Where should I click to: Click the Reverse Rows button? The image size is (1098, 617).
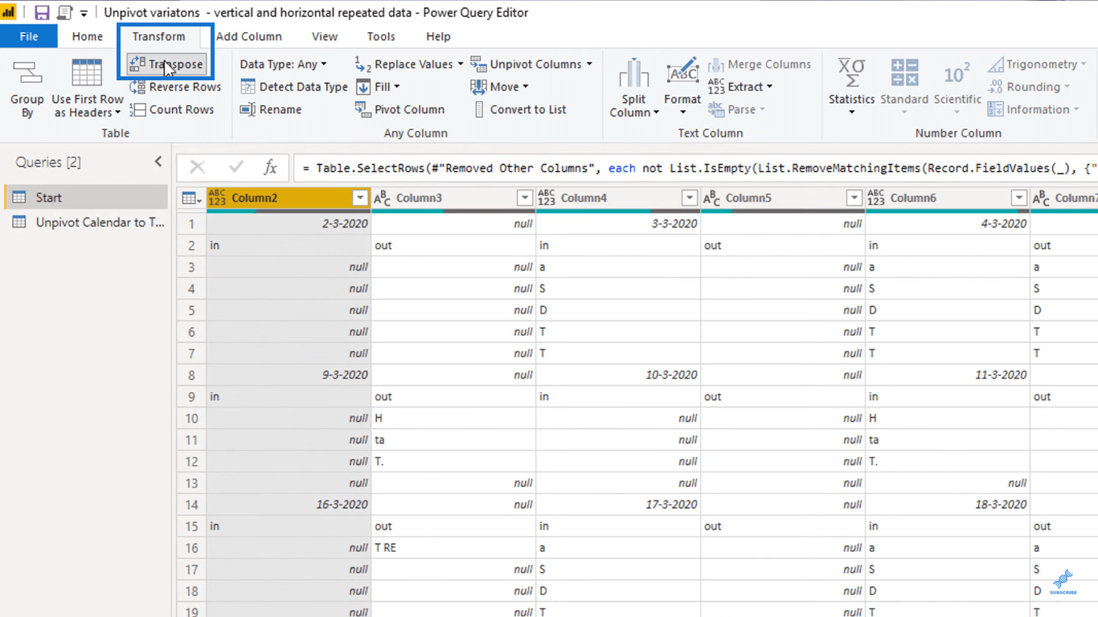[174, 87]
